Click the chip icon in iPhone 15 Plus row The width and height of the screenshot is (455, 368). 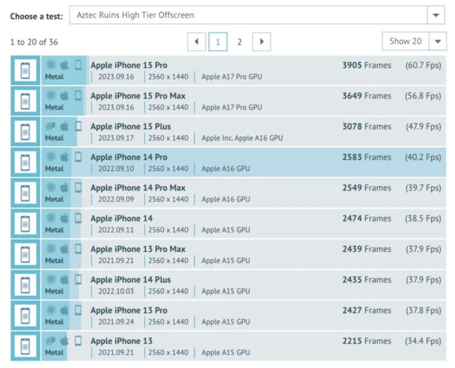click(x=51, y=126)
